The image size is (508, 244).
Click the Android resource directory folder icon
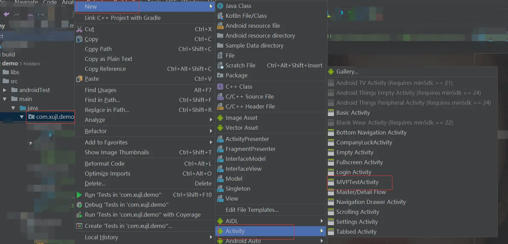(x=220, y=36)
